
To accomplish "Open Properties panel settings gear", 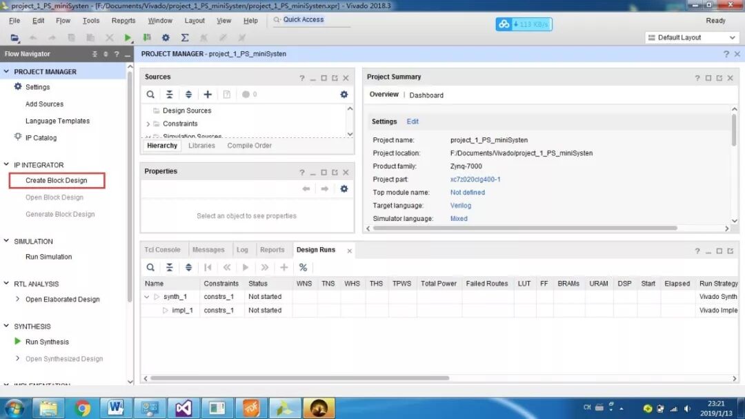I will coord(344,189).
